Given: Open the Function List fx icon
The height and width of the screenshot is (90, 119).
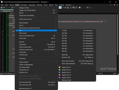Looking at the screenshot, I should coord(71,7).
